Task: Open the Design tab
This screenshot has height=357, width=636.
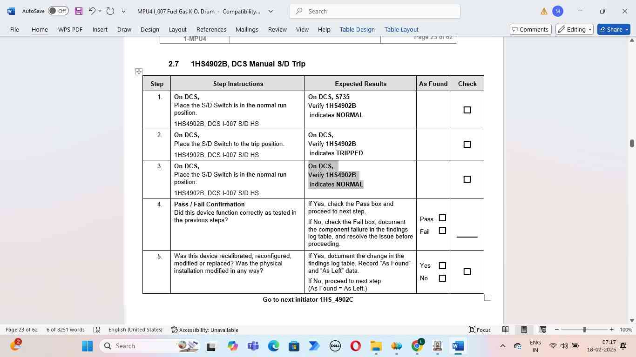Action: coord(150,29)
